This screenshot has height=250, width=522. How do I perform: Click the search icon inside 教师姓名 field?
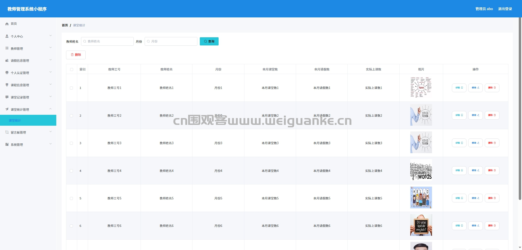(85, 41)
